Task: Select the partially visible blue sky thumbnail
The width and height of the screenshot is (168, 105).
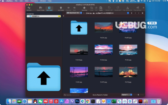Action: click(79, 91)
